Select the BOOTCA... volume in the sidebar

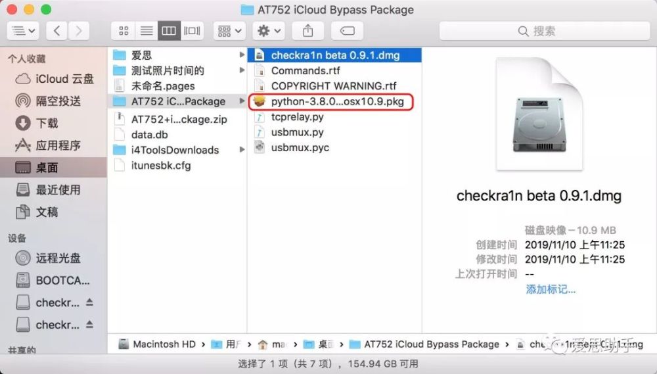[54, 280]
